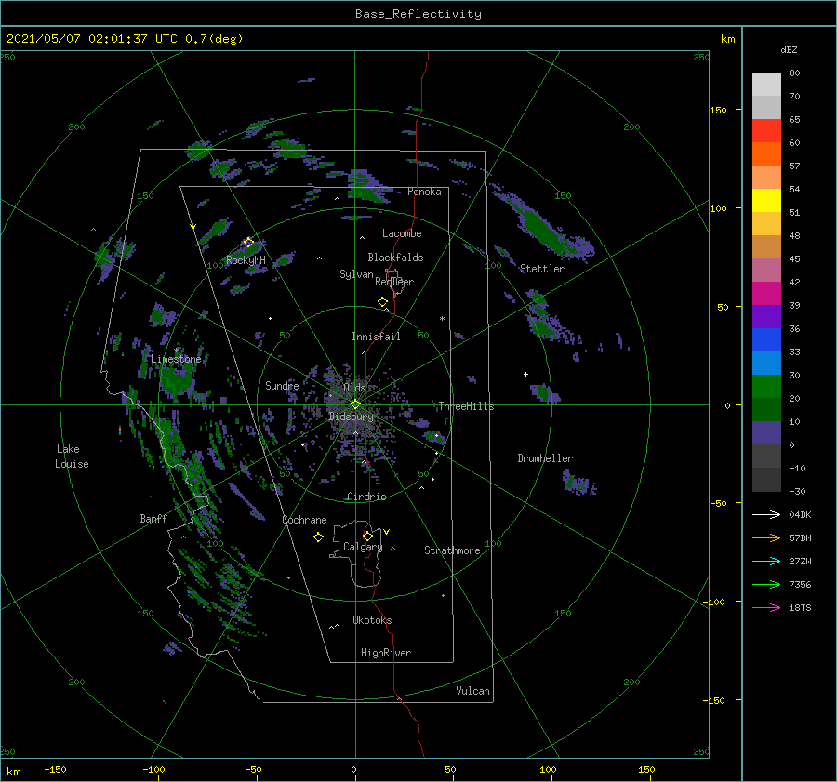837x782 pixels.
Task: Click the magenta 18TS arrow in legend
Action: 766,607
